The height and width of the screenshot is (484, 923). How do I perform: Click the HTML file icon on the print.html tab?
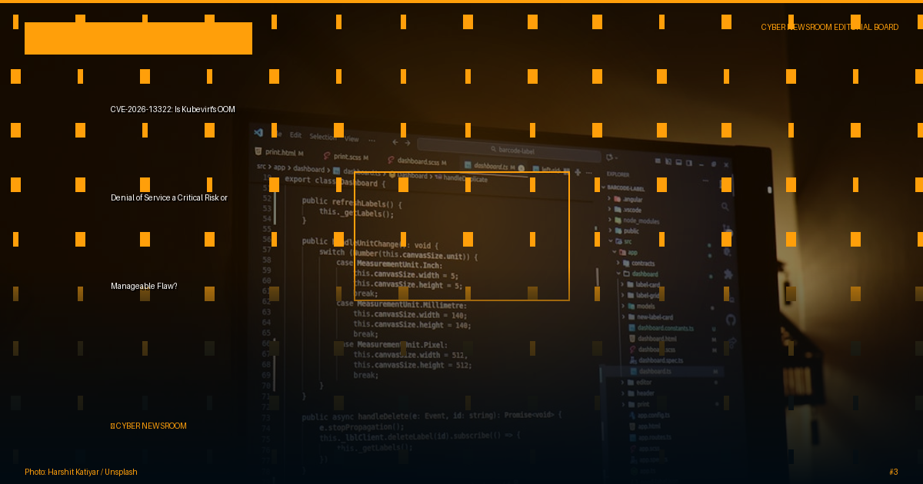[x=258, y=151]
